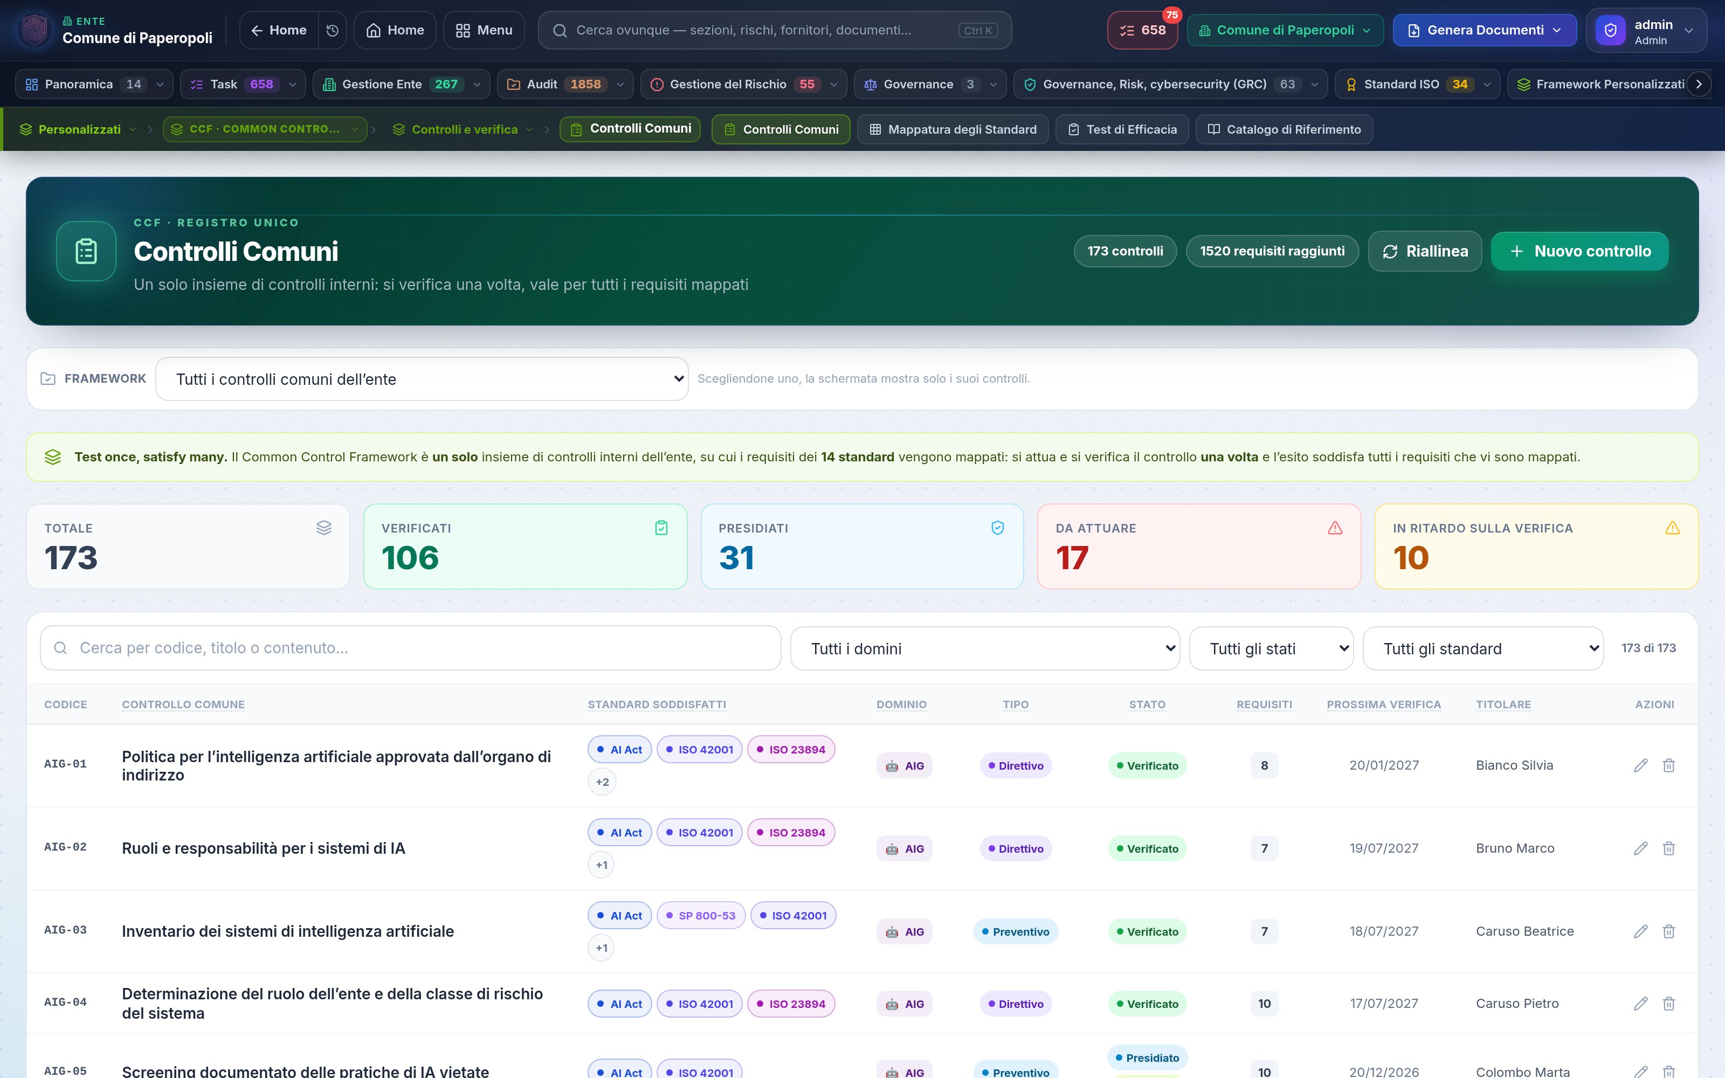Open the Menu grid button
Image resolution: width=1725 pixels, height=1078 pixels.
pos(484,30)
